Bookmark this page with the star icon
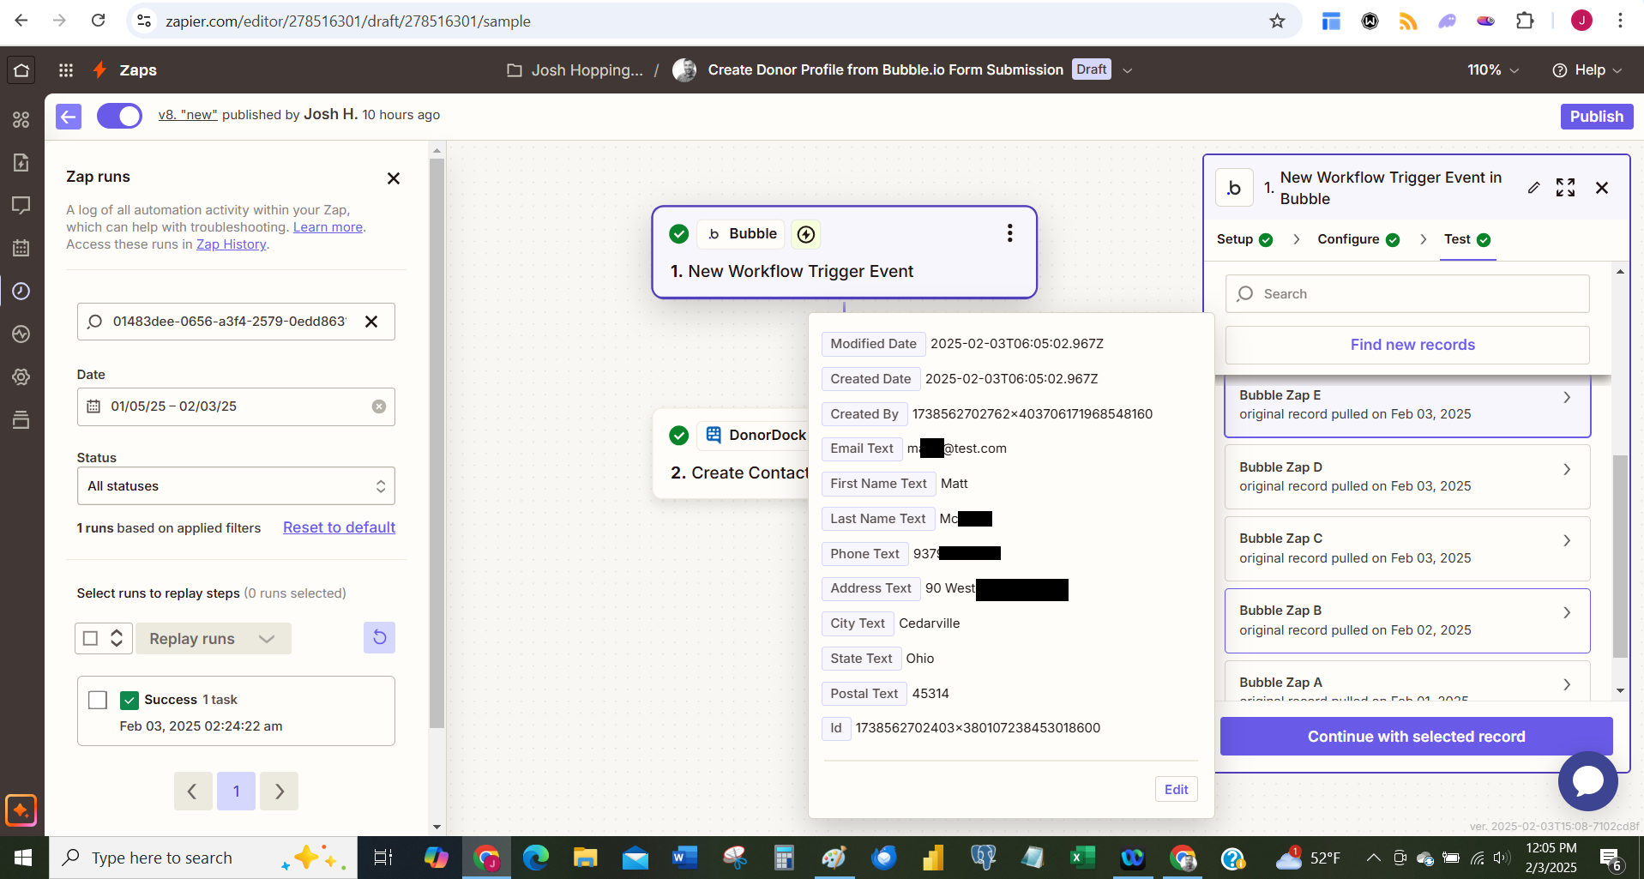1644x879 pixels. click(1277, 21)
